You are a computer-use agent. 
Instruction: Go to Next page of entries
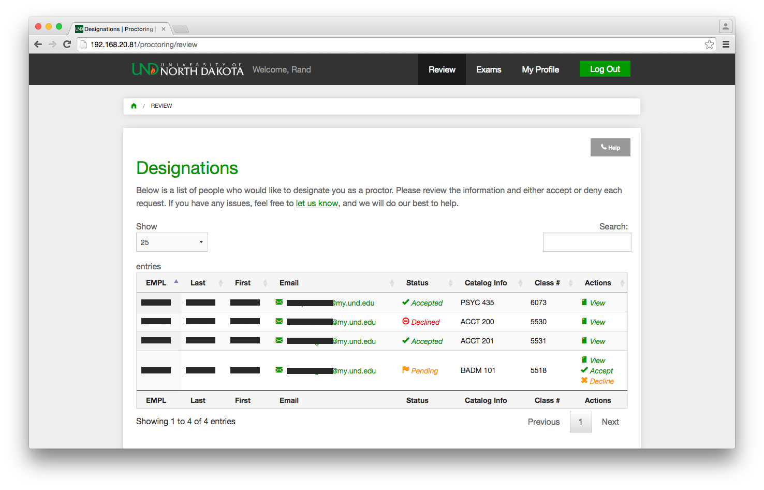tap(610, 422)
